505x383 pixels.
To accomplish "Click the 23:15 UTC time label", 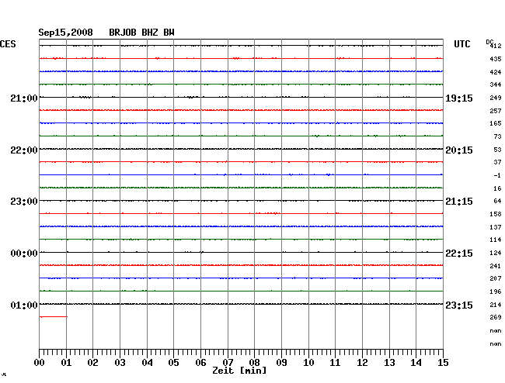I will point(459,305).
